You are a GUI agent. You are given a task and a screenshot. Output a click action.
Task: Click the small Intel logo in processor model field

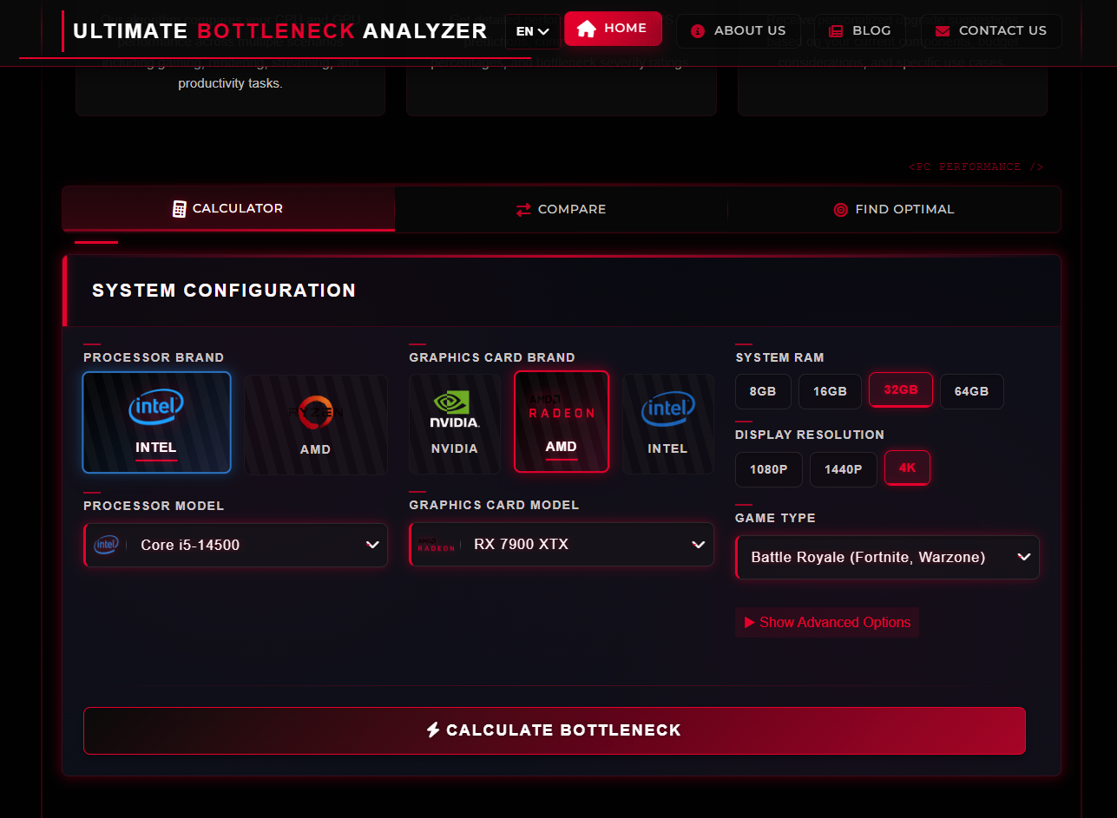106,545
